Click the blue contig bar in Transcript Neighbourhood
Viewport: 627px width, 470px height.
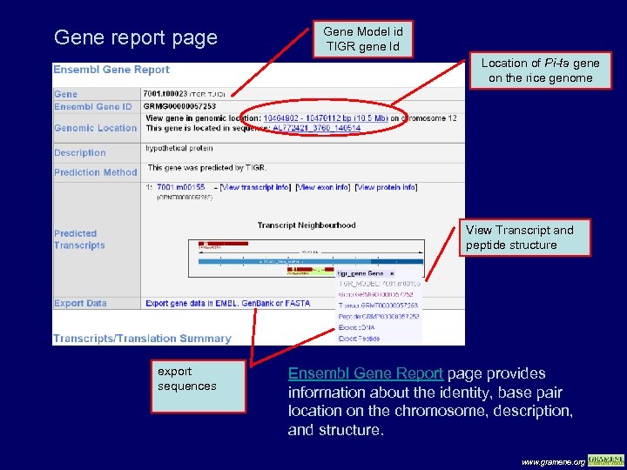(311, 261)
